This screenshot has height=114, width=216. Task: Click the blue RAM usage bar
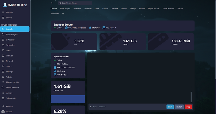coord(68,99)
